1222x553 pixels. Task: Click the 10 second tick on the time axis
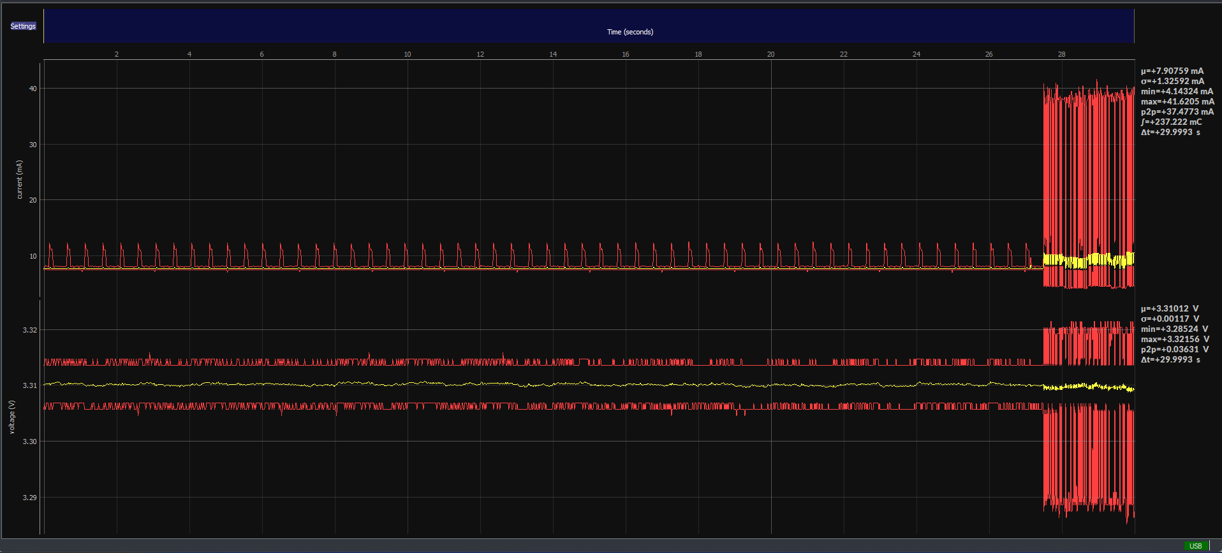(408, 54)
